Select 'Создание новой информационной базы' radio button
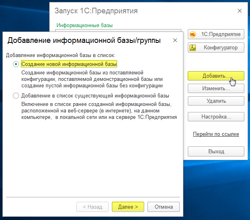The width and height of the screenshot is (250, 220). click(x=16, y=64)
